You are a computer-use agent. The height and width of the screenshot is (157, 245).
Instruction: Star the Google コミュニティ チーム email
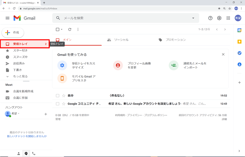[64, 104]
